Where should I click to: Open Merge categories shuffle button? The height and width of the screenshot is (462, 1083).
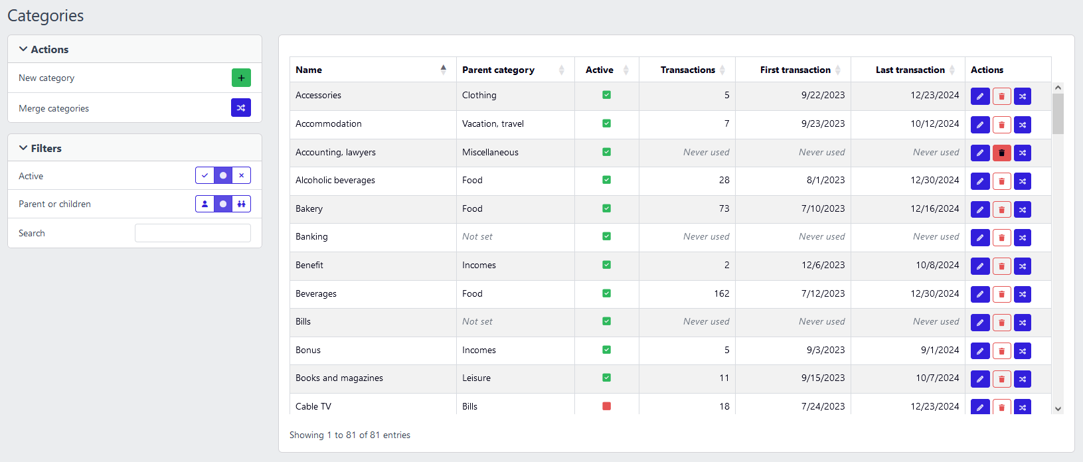(x=241, y=108)
